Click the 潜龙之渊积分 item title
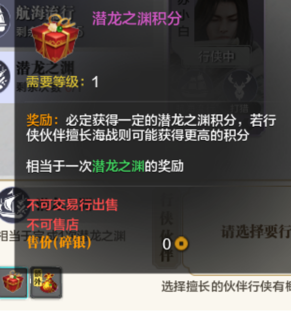Screen dimensions: 291x311 click(x=137, y=19)
